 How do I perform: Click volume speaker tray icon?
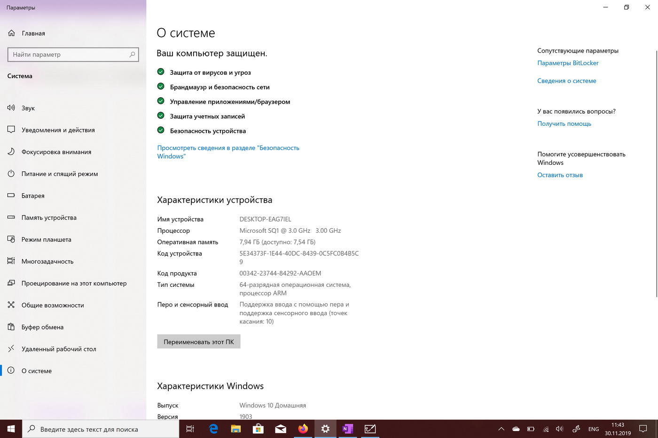[x=559, y=429]
